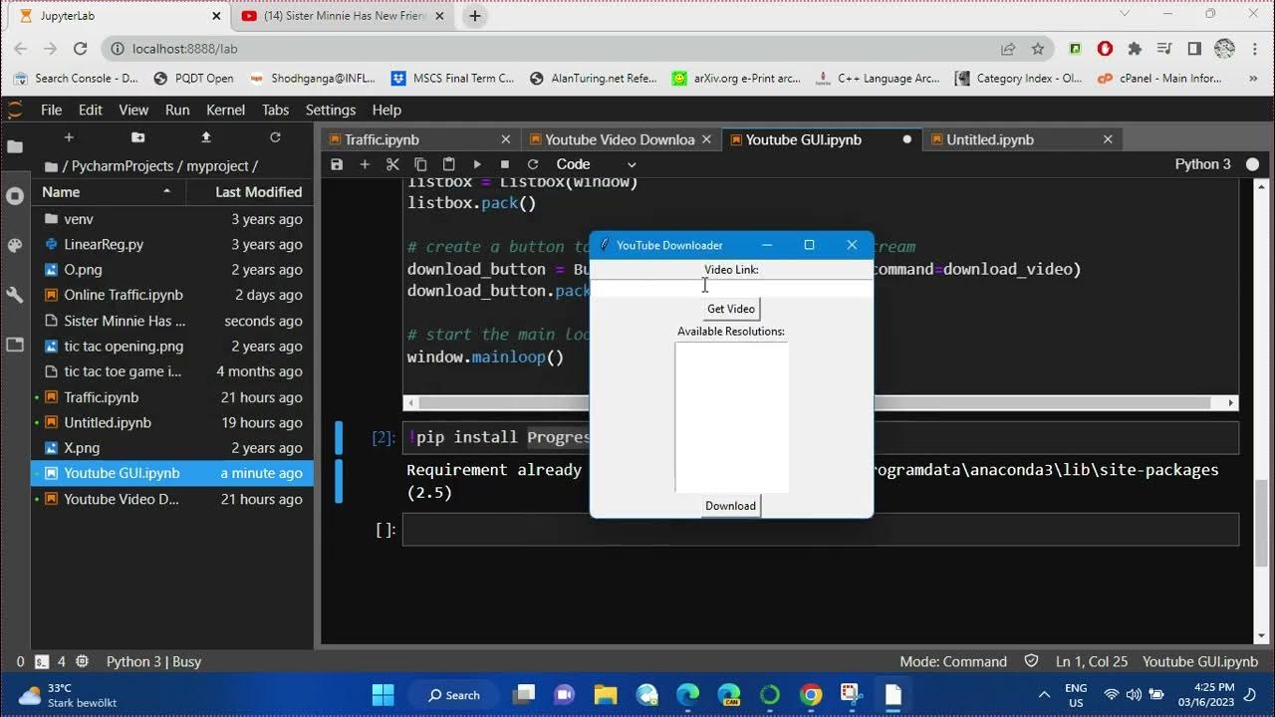The image size is (1275, 717).
Task: Select the X.png file
Action: point(172,448)
